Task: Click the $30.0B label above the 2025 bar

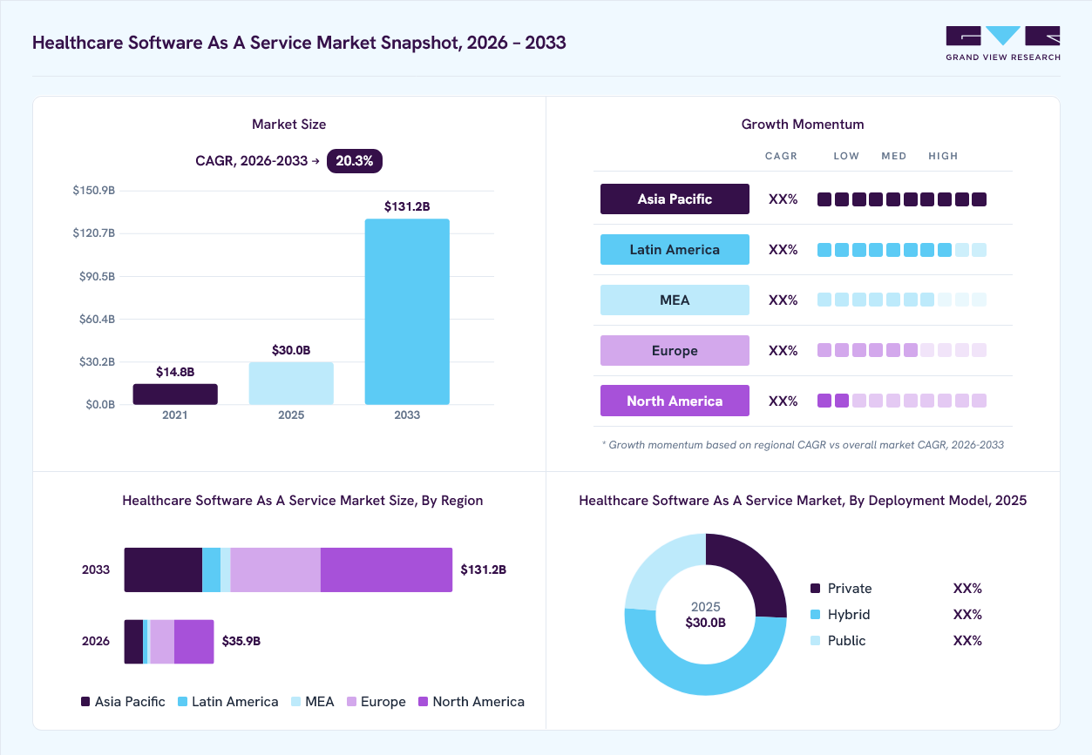Action: 291,350
